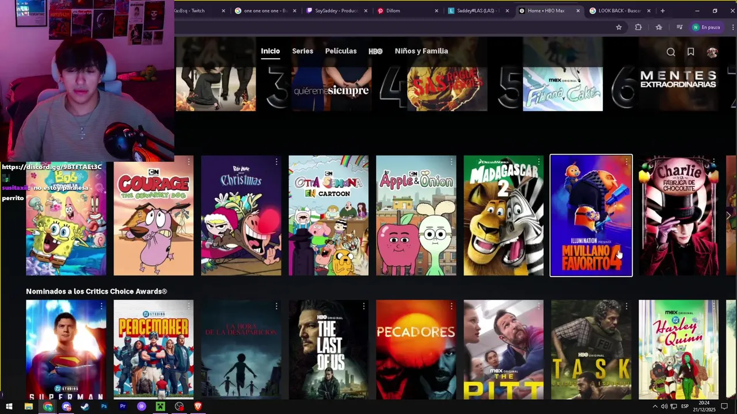Viewport: 737px width, 414px height.
Task: Open options dots on Superman poster
Action: coord(101,306)
